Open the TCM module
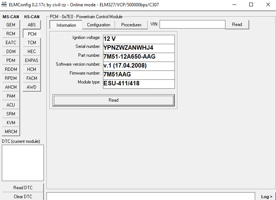The width and height of the screenshot is (276, 200). pos(32,43)
